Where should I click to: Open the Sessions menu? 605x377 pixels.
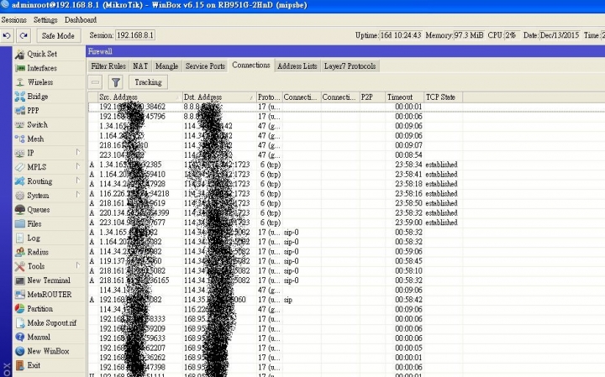point(14,19)
